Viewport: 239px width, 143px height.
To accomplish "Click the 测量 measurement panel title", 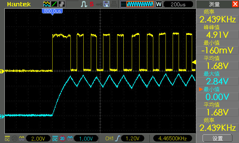I will tap(214, 4).
